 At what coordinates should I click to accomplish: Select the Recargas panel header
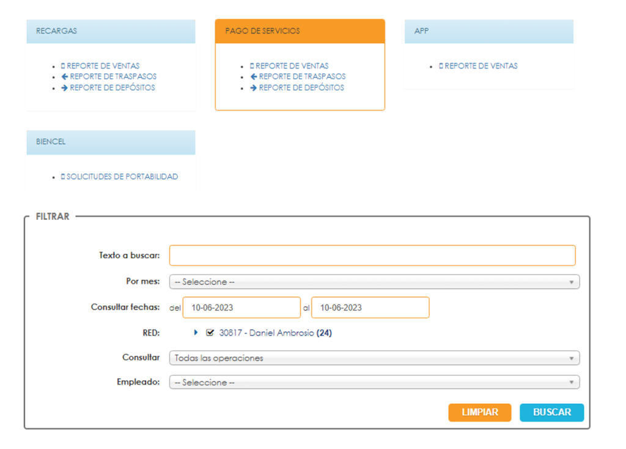point(111,31)
